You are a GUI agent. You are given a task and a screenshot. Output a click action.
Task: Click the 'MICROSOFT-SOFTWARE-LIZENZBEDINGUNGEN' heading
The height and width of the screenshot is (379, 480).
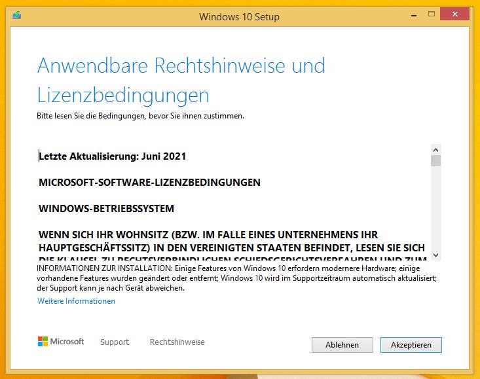(x=149, y=183)
